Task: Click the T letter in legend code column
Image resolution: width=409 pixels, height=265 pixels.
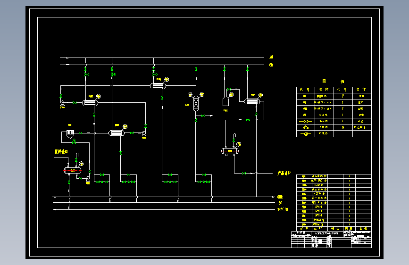Action: point(343,109)
